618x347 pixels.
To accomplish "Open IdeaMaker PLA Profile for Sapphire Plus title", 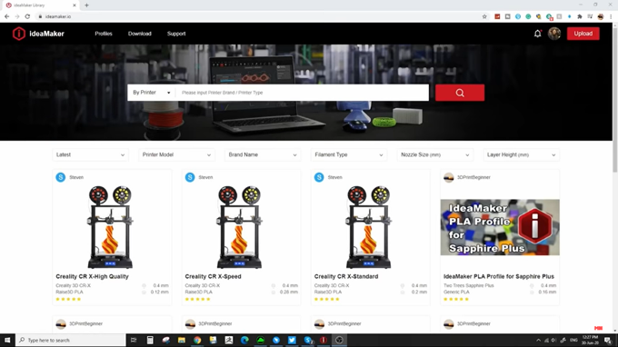I will point(499,276).
